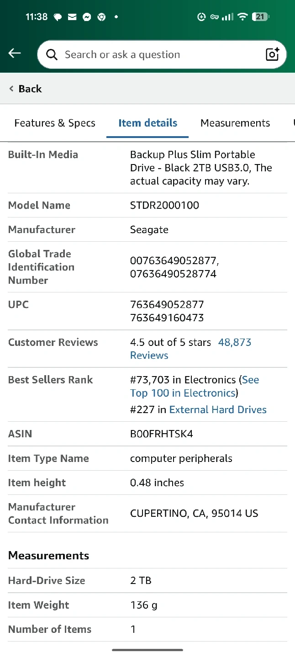Switch to Features & Specs tab
The height and width of the screenshot is (658, 295).
(55, 123)
